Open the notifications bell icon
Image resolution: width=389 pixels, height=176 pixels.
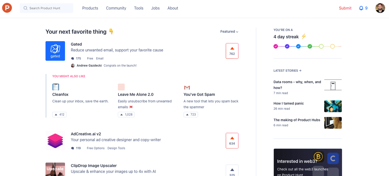point(361,8)
